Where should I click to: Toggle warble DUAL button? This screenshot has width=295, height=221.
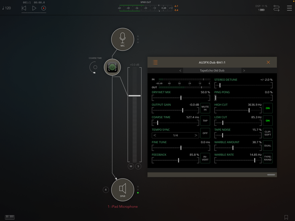point(268,146)
